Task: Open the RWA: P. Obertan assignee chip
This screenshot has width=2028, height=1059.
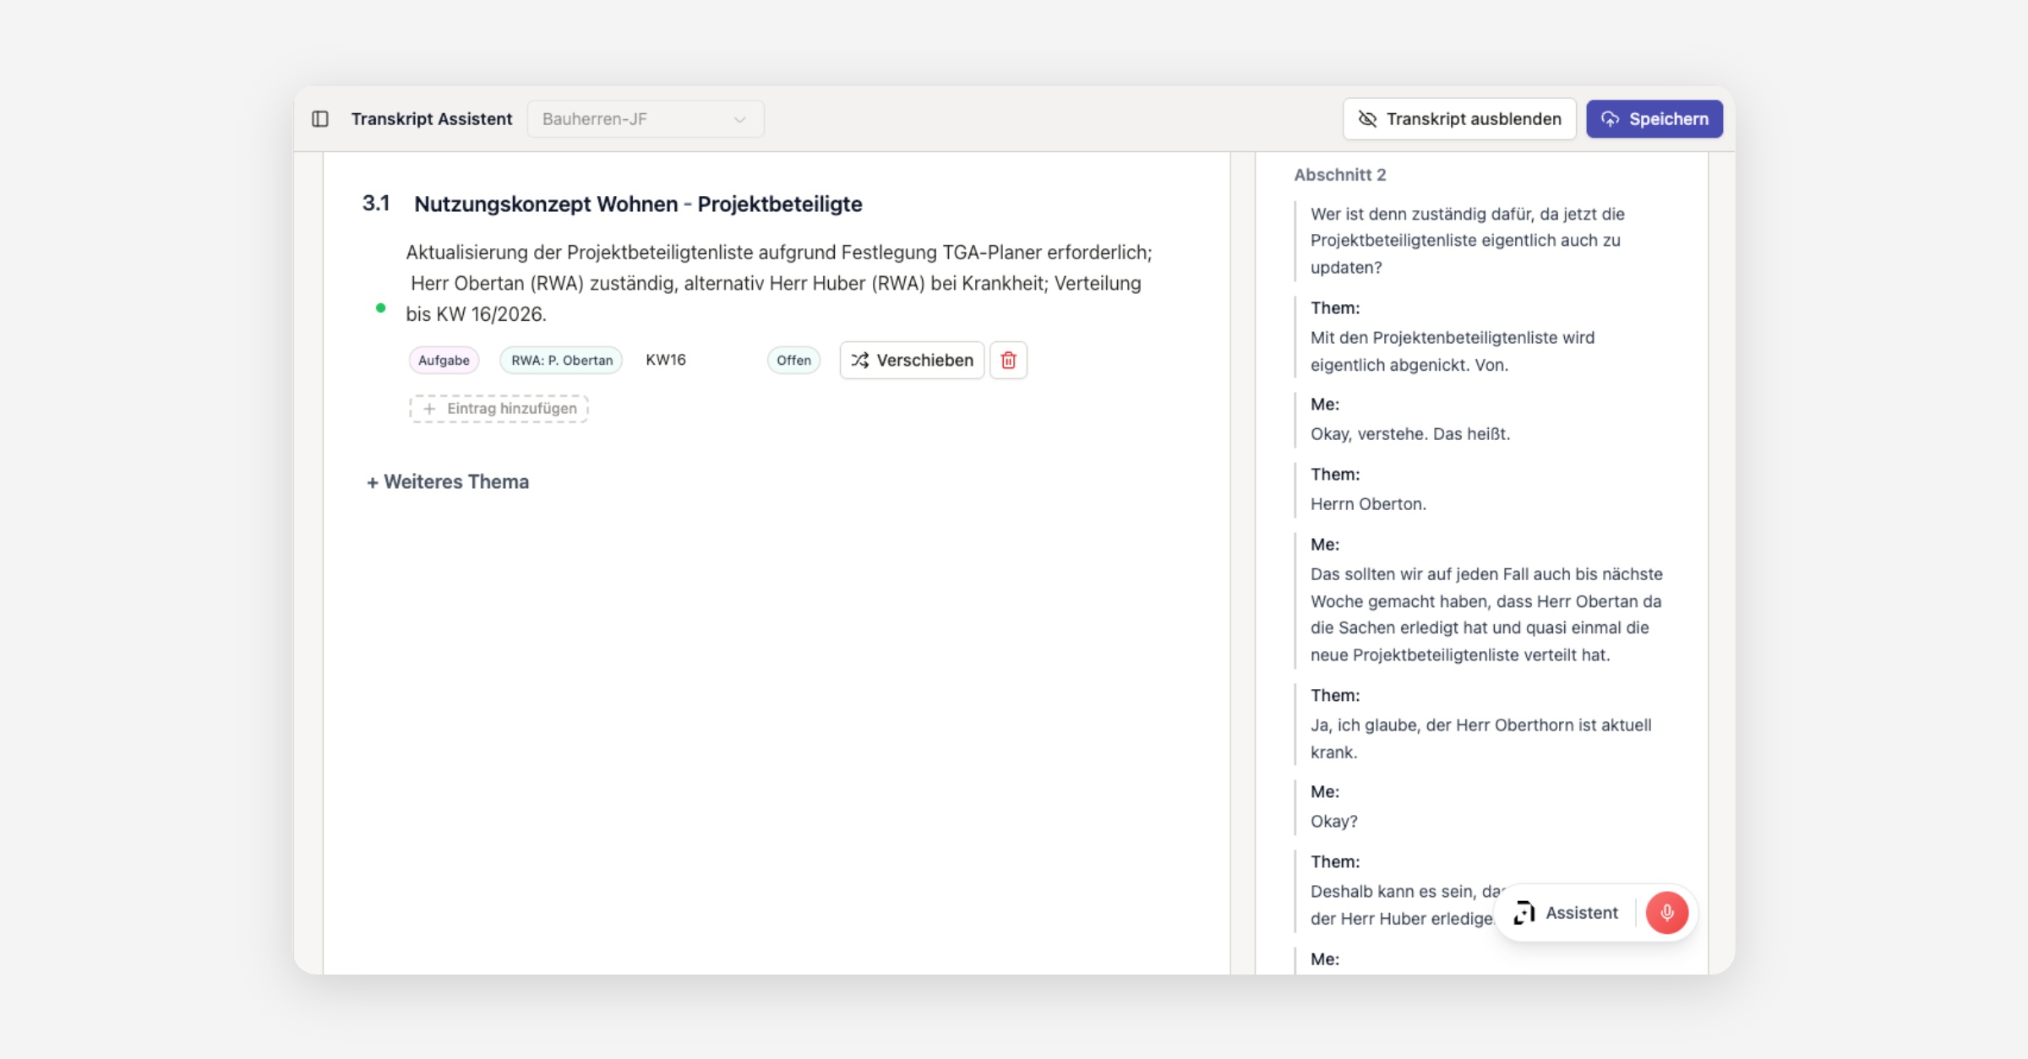Action: 561,361
